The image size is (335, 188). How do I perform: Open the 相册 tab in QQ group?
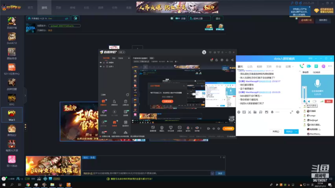259,67
